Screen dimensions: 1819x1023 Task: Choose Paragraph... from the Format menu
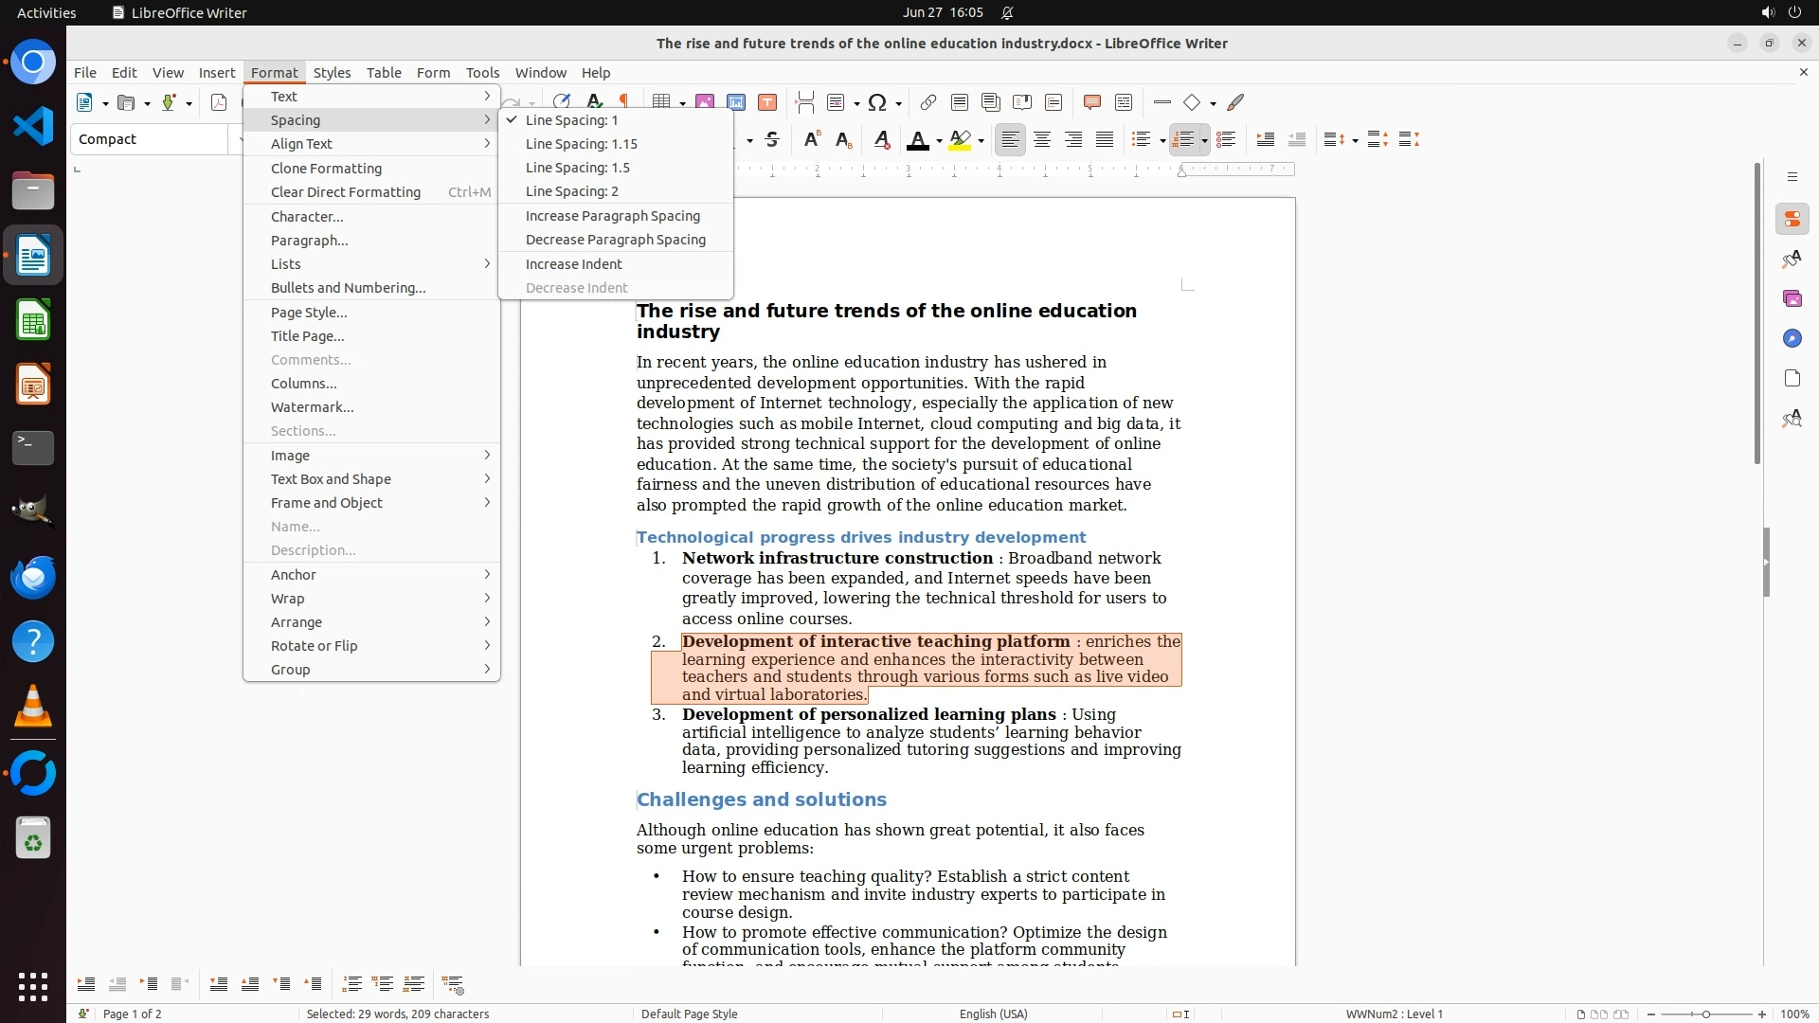point(309,241)
